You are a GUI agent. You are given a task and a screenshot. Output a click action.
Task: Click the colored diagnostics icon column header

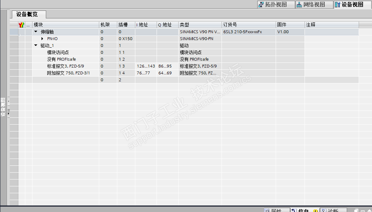tap(21, 25)
